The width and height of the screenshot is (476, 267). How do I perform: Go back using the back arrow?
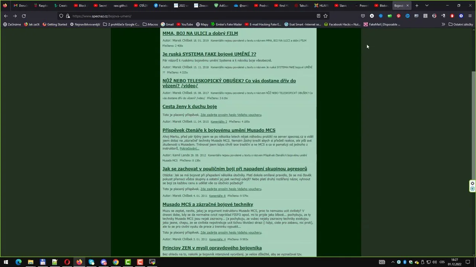pyautogui.click(x=6, y=16)
